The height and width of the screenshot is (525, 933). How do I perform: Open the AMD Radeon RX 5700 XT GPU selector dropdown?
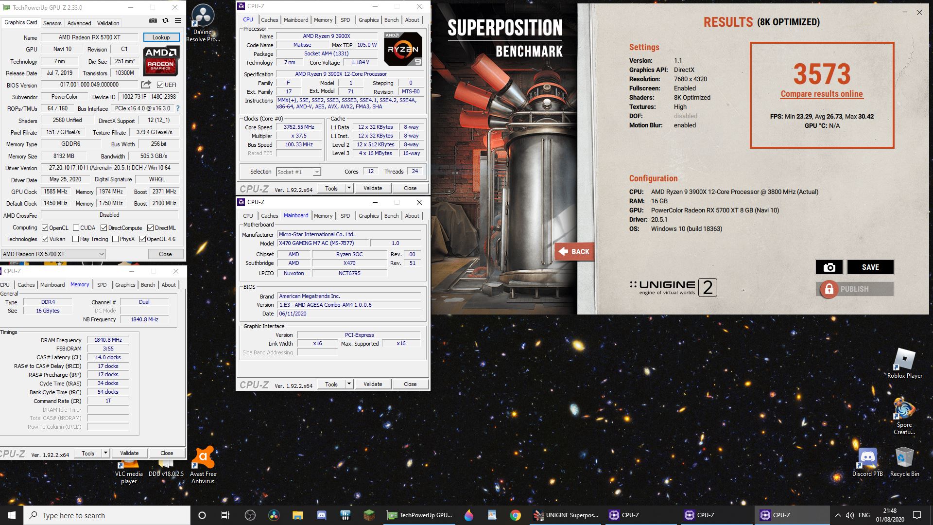click(53, 254)
